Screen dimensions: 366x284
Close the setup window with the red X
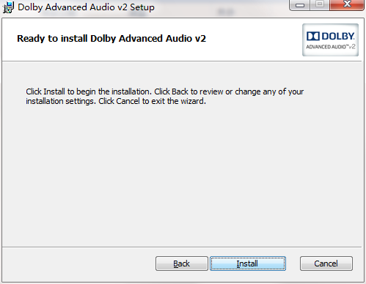click(347, 4)
